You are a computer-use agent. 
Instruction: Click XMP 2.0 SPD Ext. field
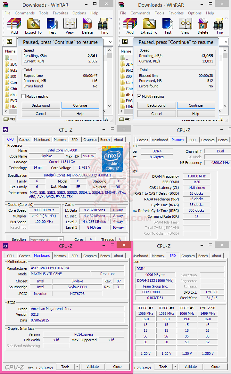(x=212, y=292)
